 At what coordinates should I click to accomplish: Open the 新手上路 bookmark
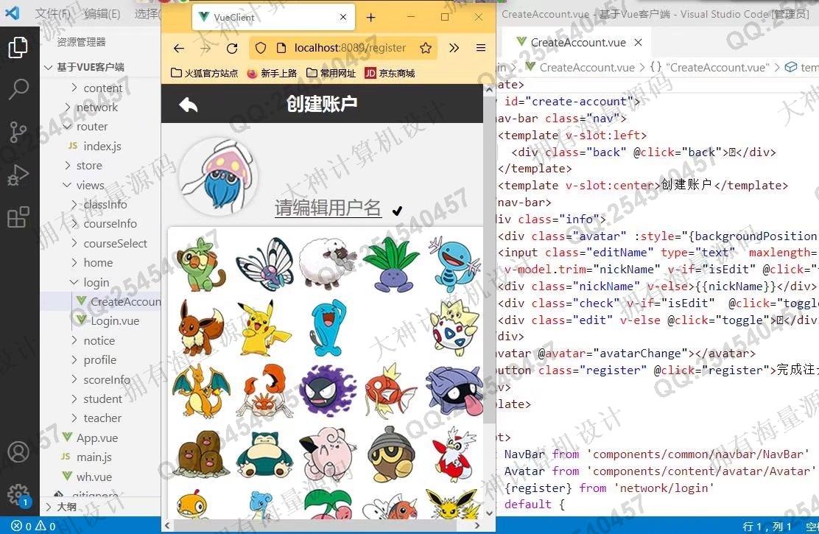tap(272, 73)
